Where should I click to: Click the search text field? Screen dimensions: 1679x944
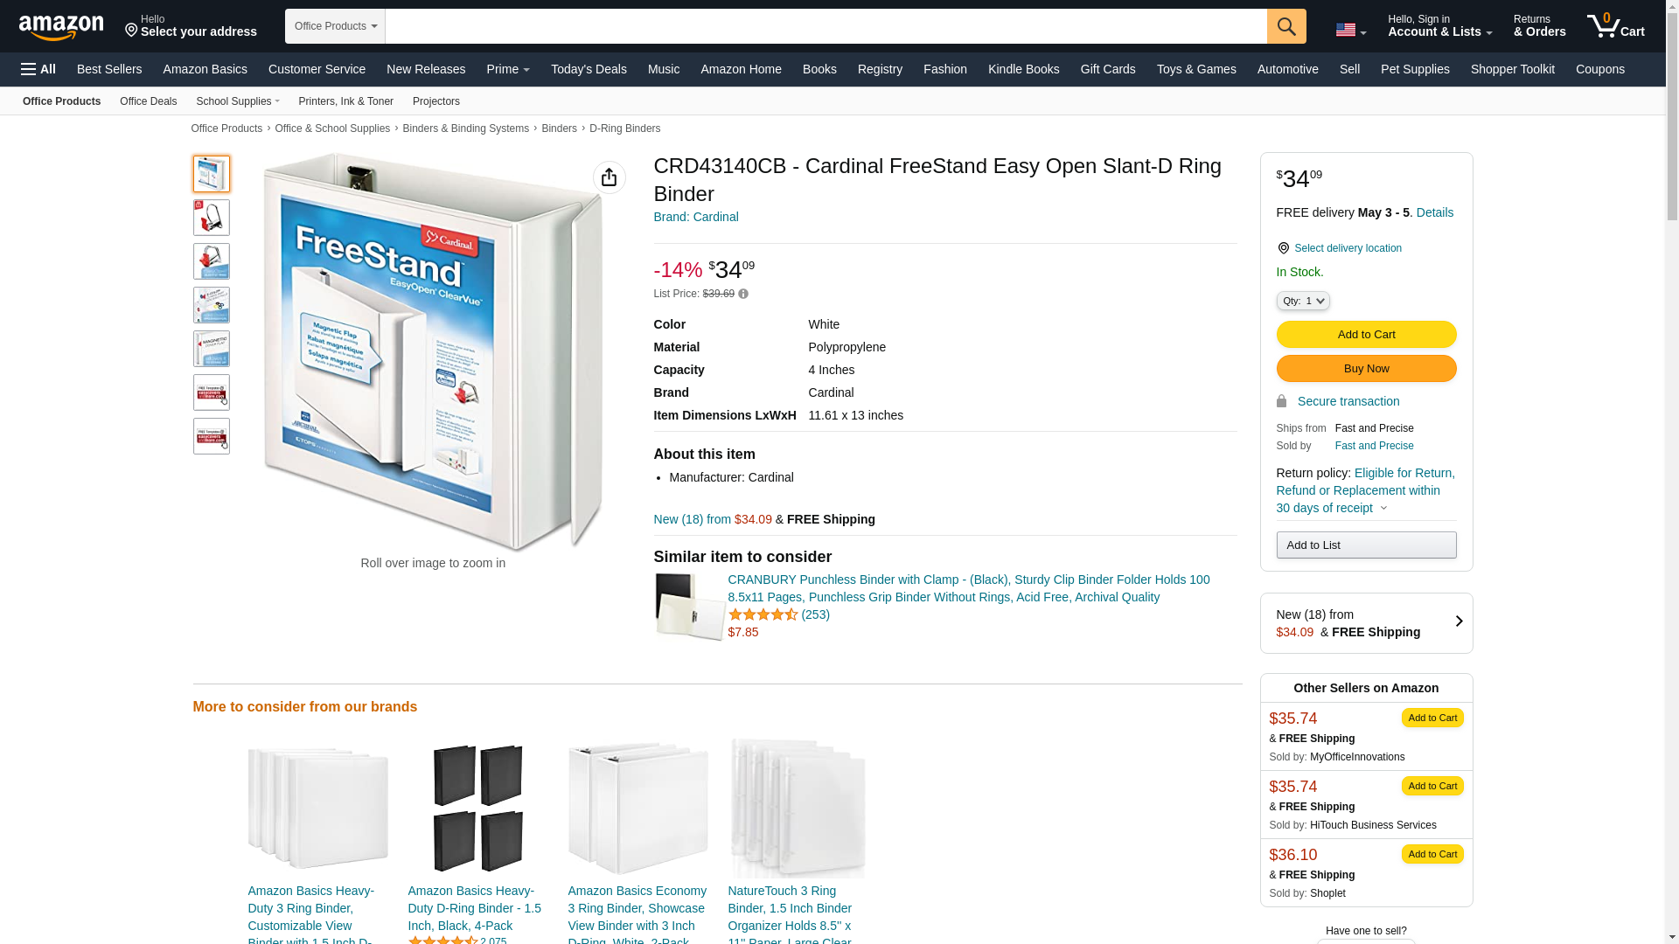point(826,26)
